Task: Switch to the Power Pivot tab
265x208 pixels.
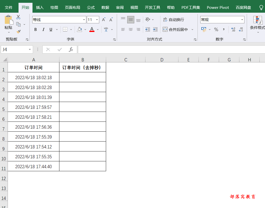Action: click(218, 8)
